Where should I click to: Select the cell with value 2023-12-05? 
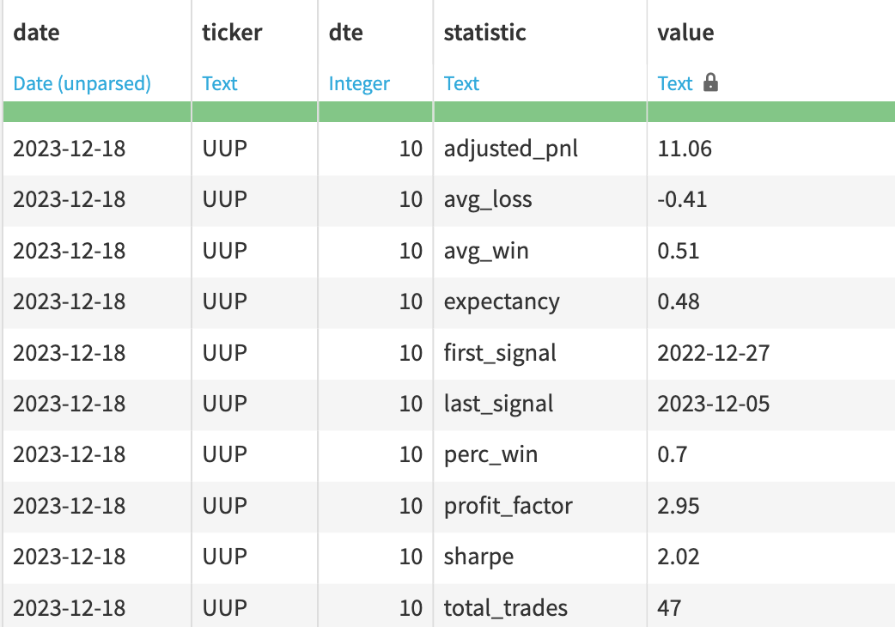713,404
